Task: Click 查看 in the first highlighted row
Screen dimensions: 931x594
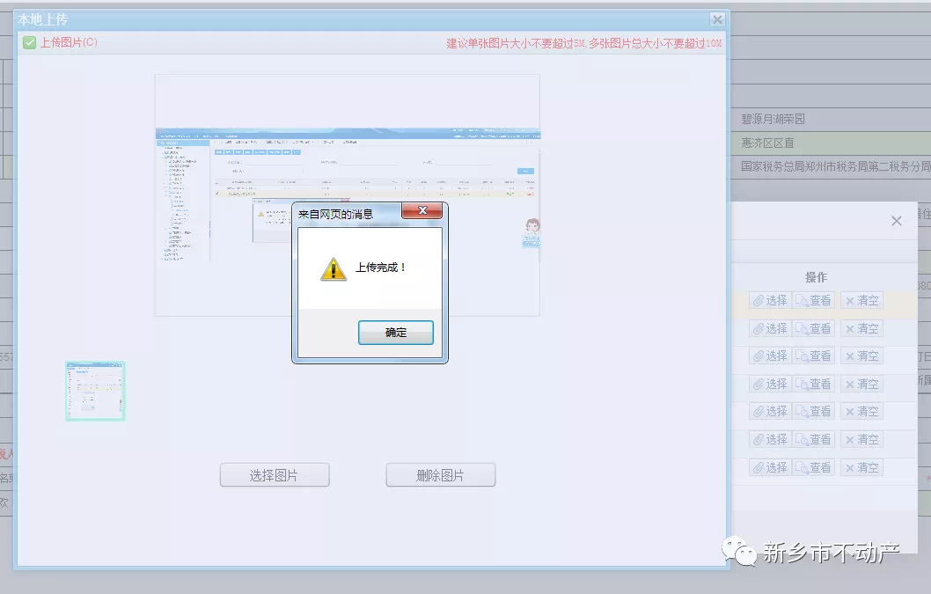Action: click(x=813, y=300)
